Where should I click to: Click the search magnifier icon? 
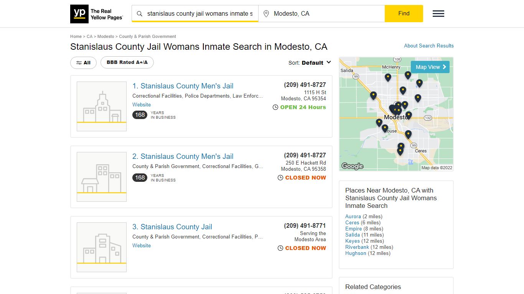point(140,14)
